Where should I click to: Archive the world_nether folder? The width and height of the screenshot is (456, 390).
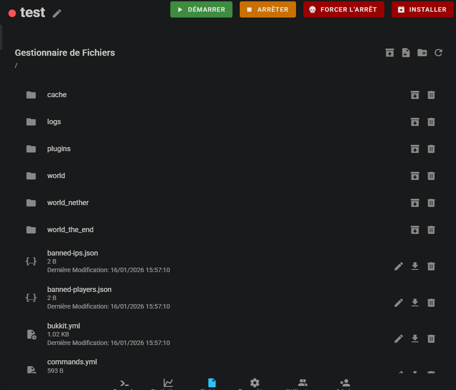pos(415,203)
